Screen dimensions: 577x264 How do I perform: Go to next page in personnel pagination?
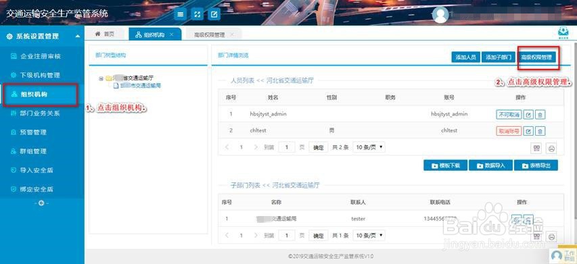tap(256, 147)
